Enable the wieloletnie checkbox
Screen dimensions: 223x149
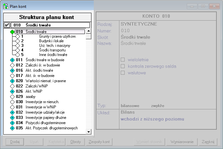tap(123, 60)
